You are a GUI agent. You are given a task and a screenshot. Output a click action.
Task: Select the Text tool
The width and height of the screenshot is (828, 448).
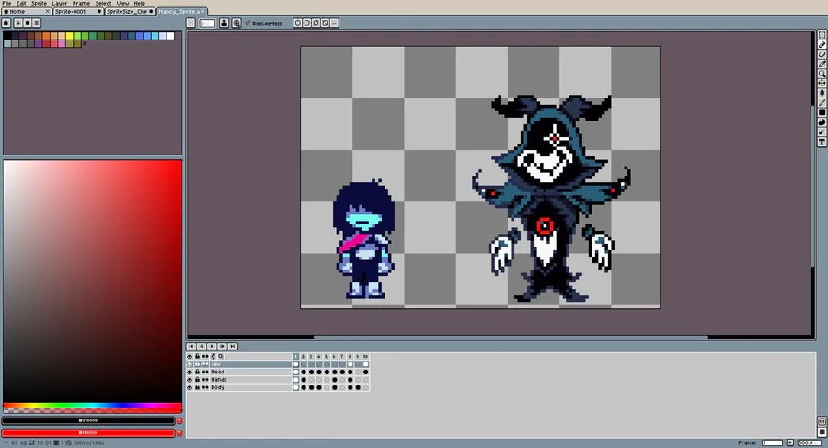822,142
